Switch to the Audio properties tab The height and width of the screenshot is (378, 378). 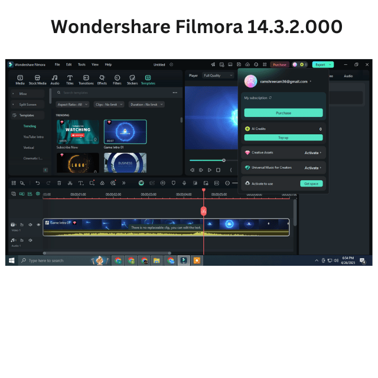click(x=348, y=76)
